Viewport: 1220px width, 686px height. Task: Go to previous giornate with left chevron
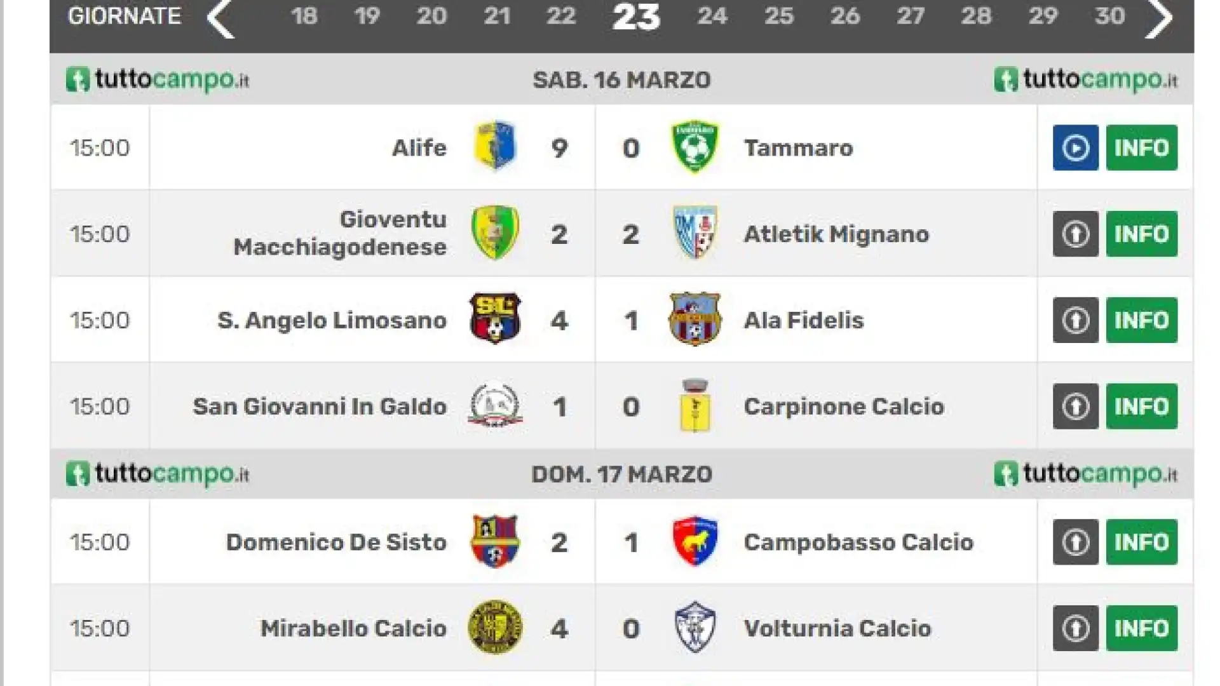tap(220, 18)
